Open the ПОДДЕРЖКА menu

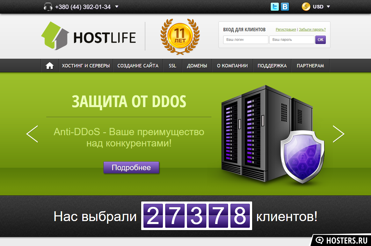pyautogui.click(x=272, y=66)
